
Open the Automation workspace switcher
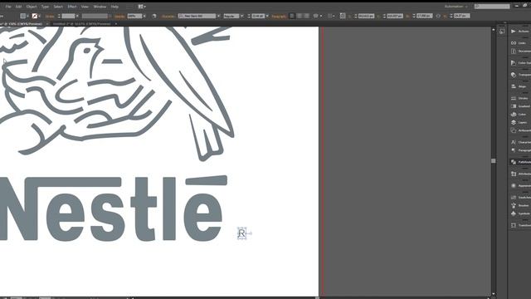tap(455, 7)
